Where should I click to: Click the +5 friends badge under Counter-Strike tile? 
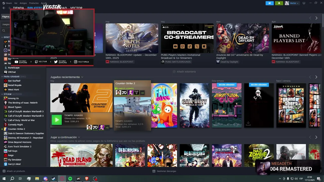pos(107,127)
